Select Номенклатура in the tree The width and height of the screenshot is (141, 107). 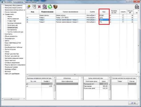click(x=12, y=27)
